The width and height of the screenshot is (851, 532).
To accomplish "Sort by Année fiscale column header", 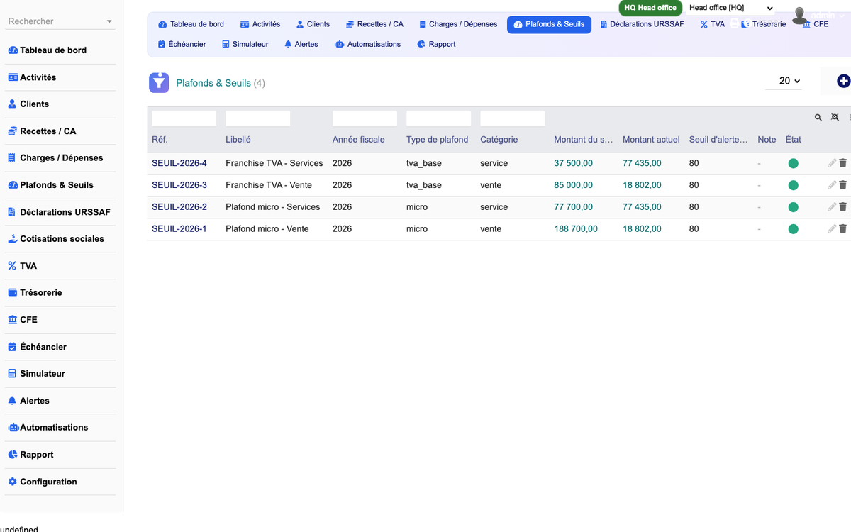I will [x=359, y=140].
